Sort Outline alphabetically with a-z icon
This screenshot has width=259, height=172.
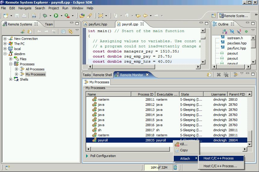coord(225,31)
